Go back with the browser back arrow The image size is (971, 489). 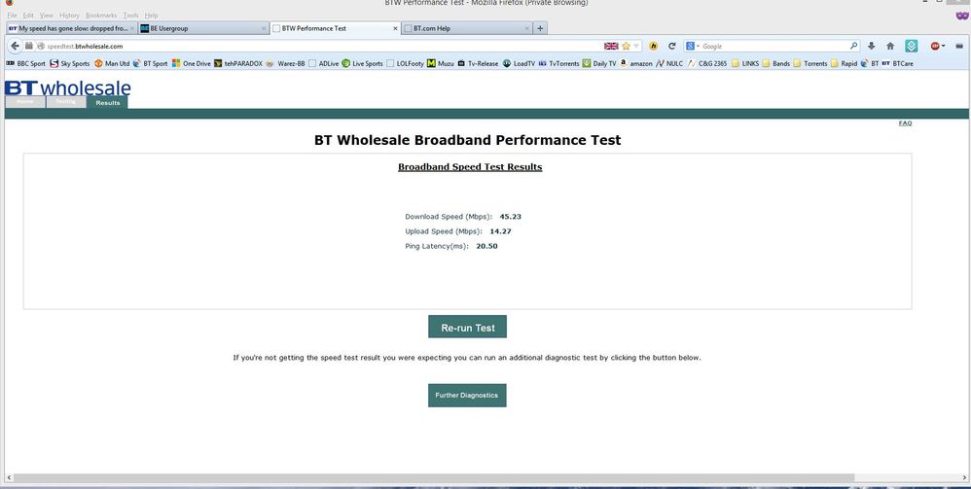(15, 46)
